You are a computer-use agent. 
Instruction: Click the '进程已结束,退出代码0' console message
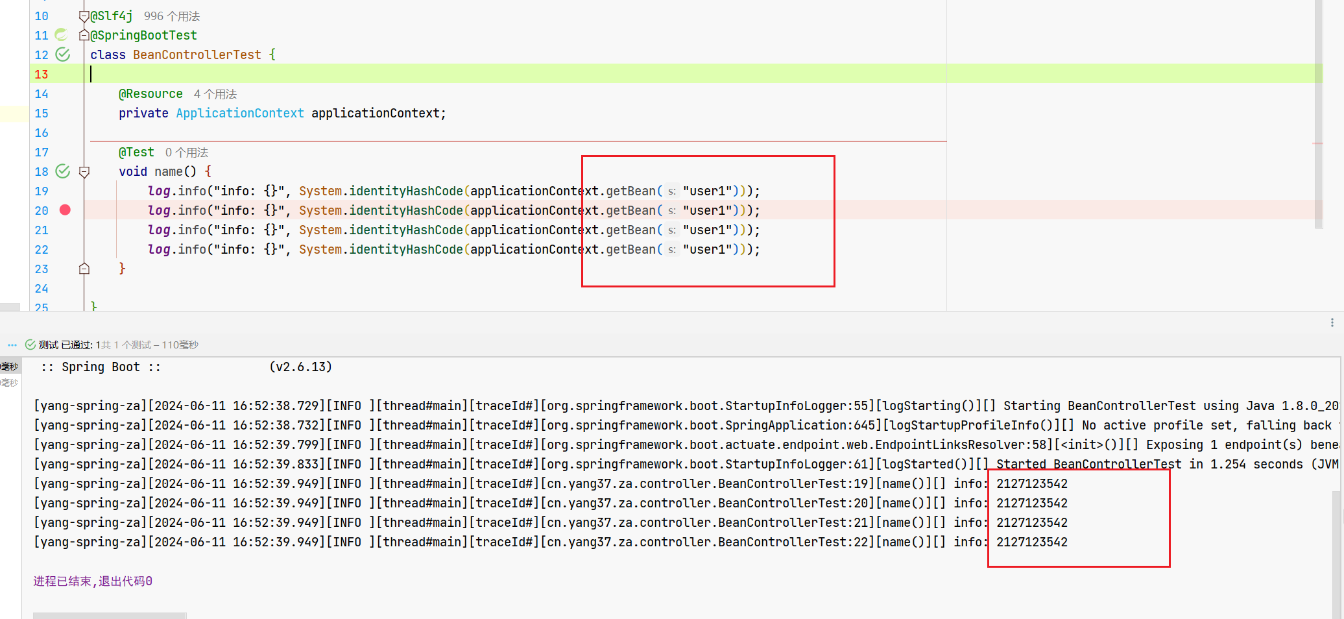click(x=93, y=581)
